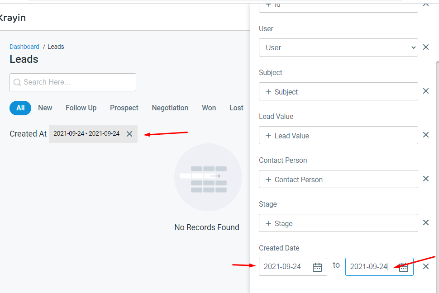Expand the Stage filter input
This screenshot has height=293, width=439.
[338, 223]
